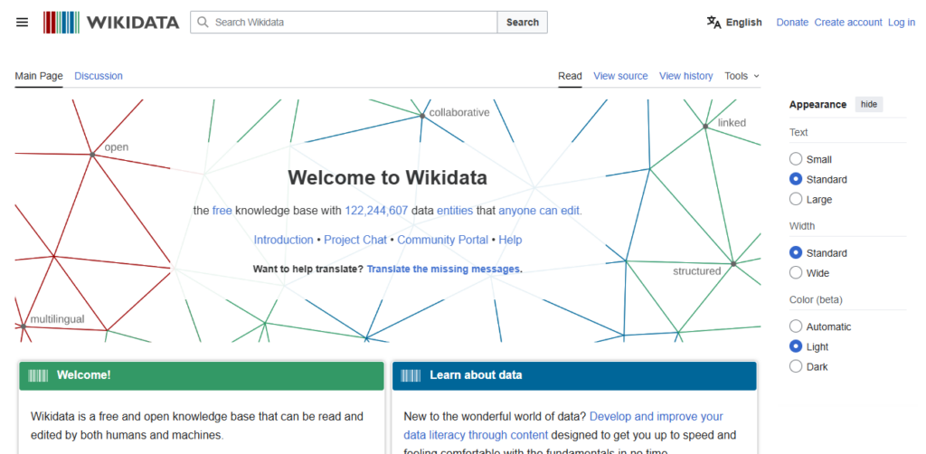Open the 'free' link
Viewport: 926px width, 454px height.
pyautogui.click(x=222, y=210)
